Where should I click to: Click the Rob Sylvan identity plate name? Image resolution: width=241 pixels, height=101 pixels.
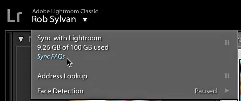54,19
